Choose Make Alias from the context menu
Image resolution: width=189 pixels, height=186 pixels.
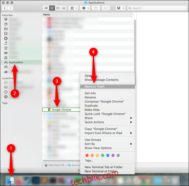[107, 110]
